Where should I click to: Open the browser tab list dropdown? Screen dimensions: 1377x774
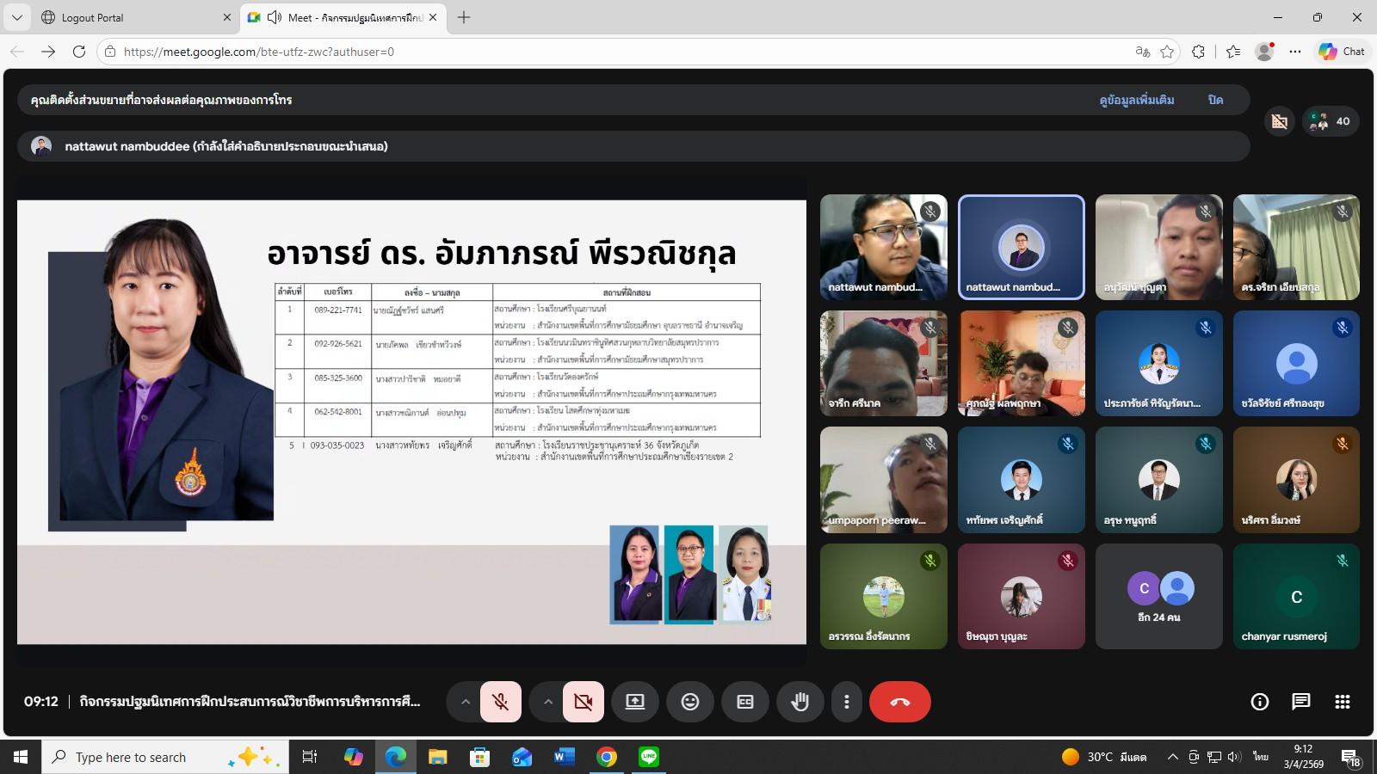pos(17,17)
